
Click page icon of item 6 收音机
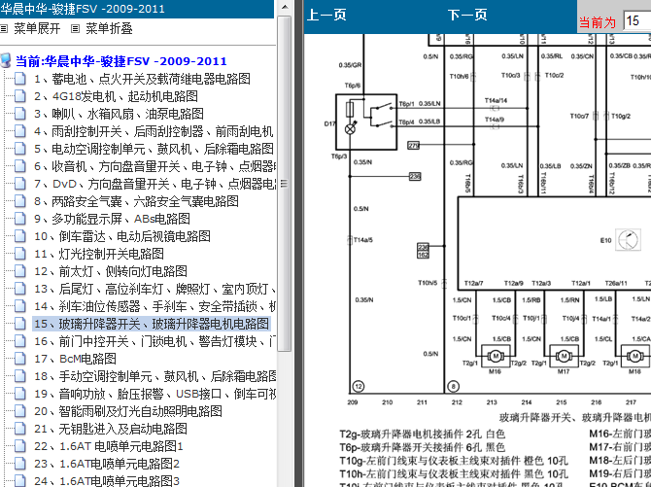(x=20, y=166)
